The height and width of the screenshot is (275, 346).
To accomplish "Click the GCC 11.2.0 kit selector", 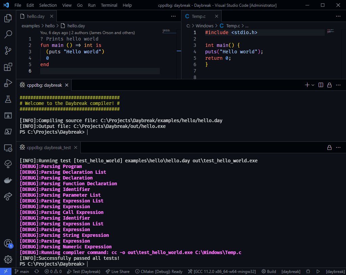I will pyautogui.click(x=222, y=272).
